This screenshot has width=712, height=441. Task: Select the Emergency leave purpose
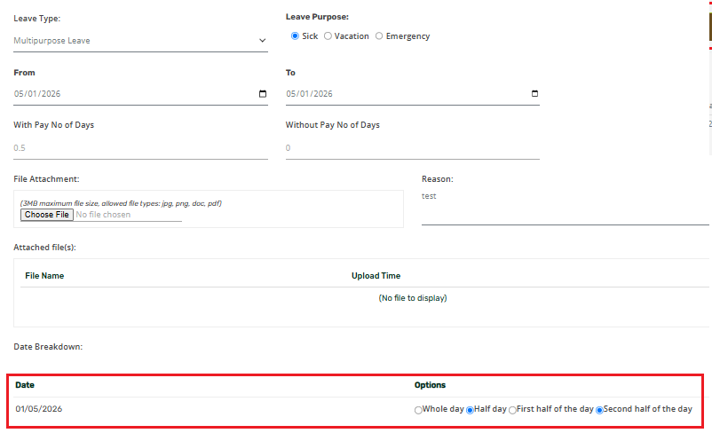coord(379,36)
